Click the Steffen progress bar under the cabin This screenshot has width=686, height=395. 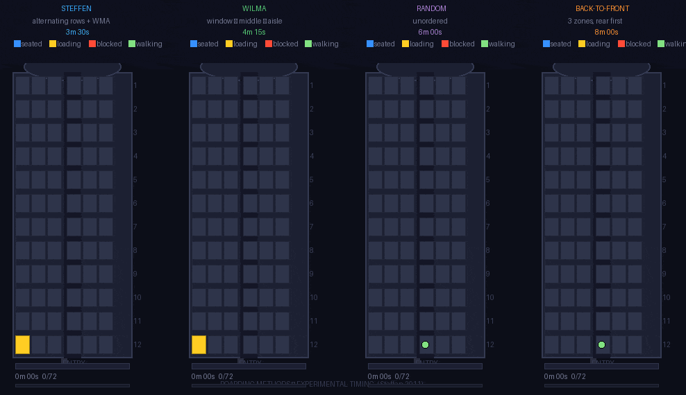point(73,366)
